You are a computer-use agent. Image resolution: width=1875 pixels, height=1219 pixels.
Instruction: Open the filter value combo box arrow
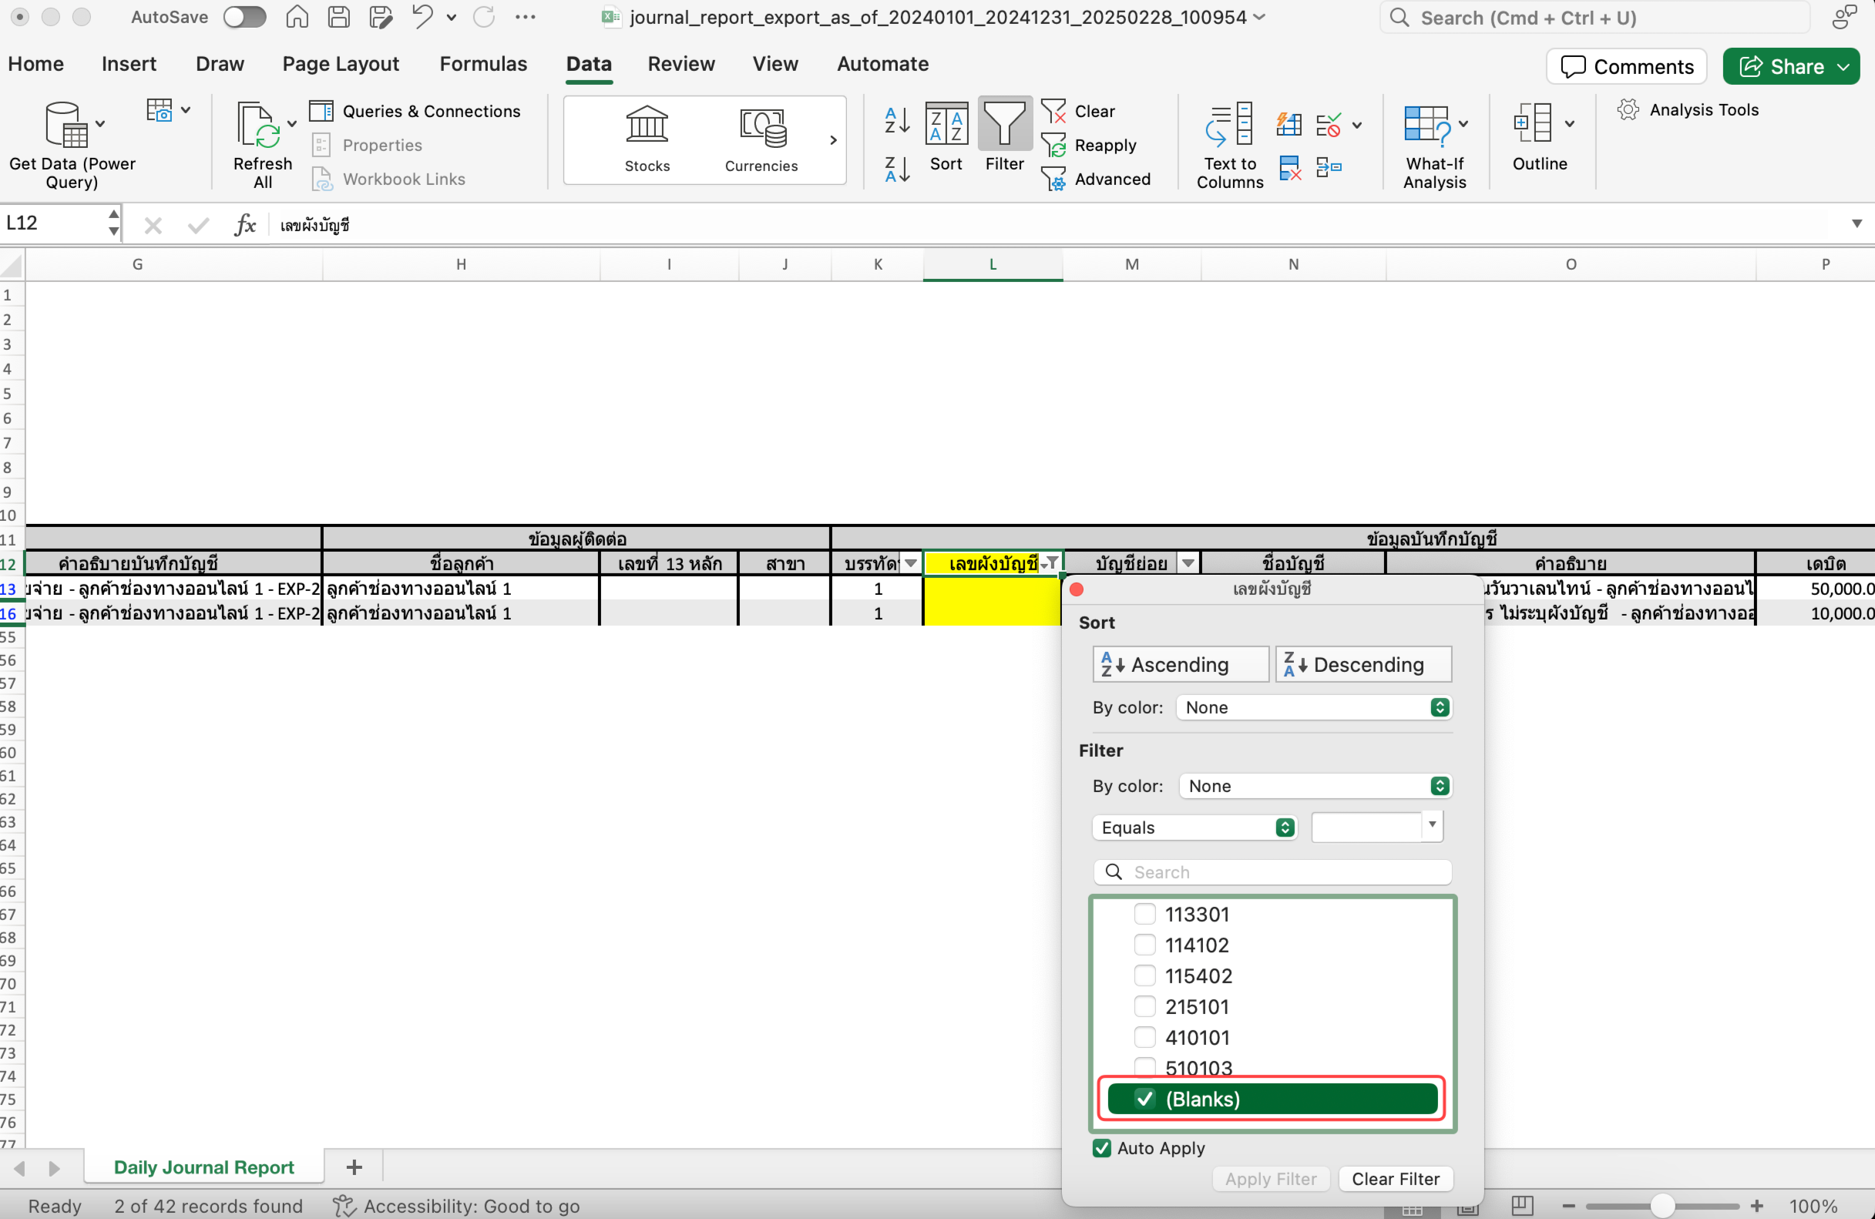pyautogui.click(x=1432, y=824)
